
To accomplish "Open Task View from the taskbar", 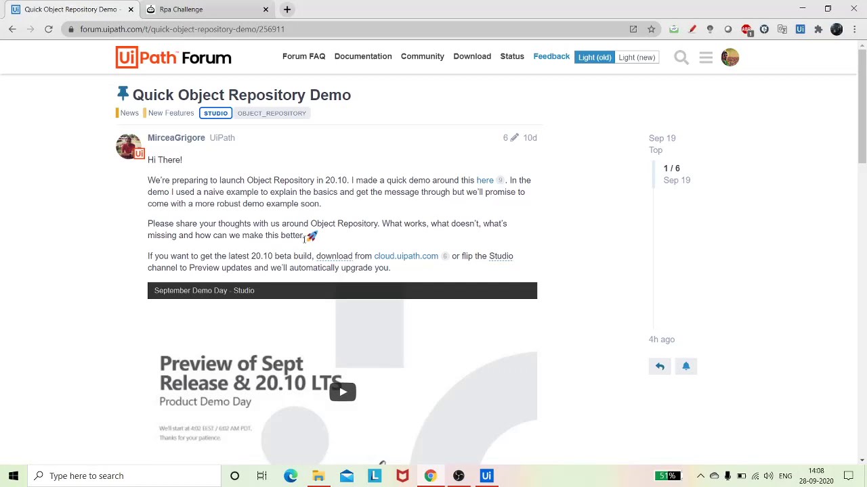I will tap(261, 476).
